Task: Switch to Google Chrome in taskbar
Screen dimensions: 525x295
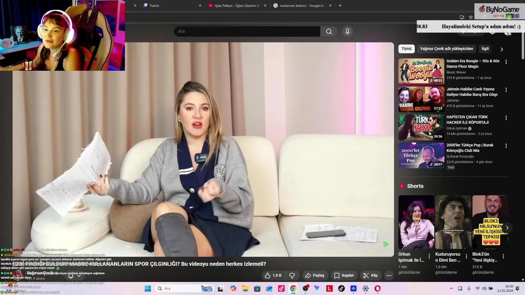Action: click(x=293, y=289)
